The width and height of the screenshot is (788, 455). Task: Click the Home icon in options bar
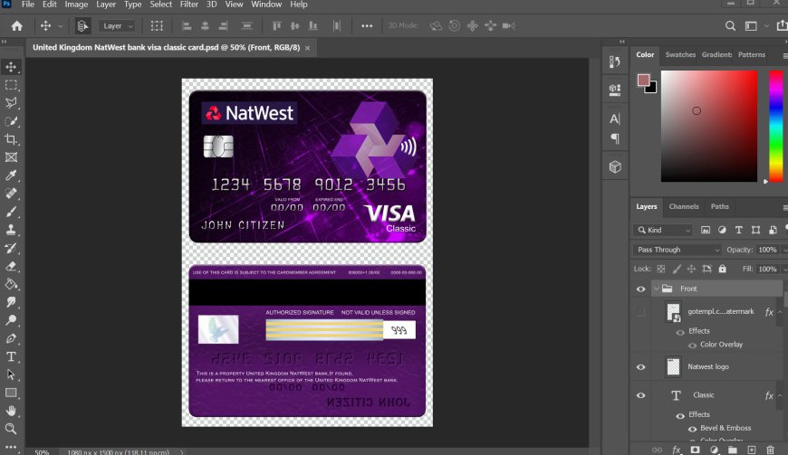17,26
